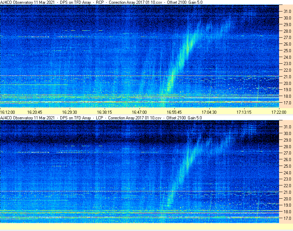Image resolution: width=293 pixels, height=231 pixels.
Task: Click the 16:12:00 time label
Action: pyautogui.click(x=7, y=112)
